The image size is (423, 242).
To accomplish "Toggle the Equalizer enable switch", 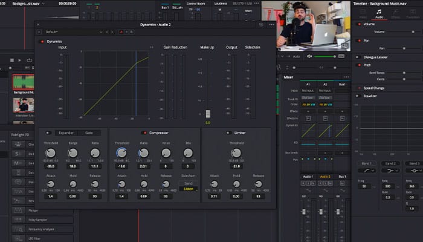I will click(x=359, y=96).
